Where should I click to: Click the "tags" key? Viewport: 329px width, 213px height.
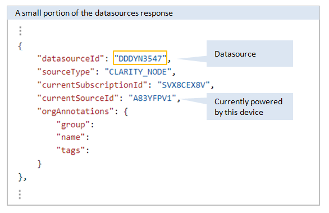tap(71, 151)
